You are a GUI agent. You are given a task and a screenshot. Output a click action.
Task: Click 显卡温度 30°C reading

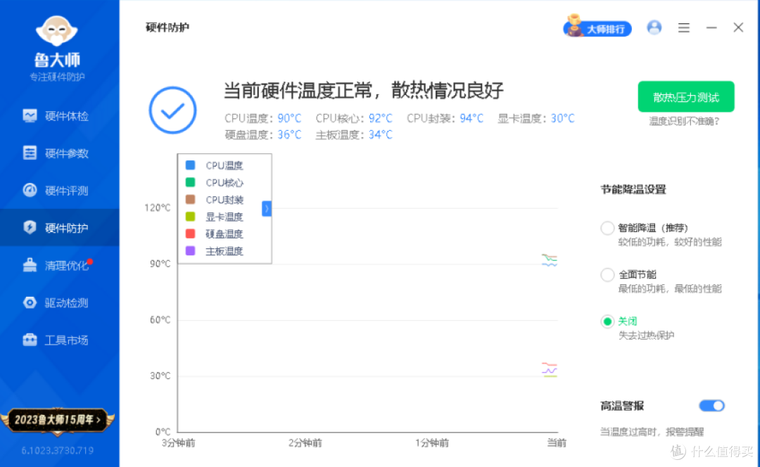(536, 118)
